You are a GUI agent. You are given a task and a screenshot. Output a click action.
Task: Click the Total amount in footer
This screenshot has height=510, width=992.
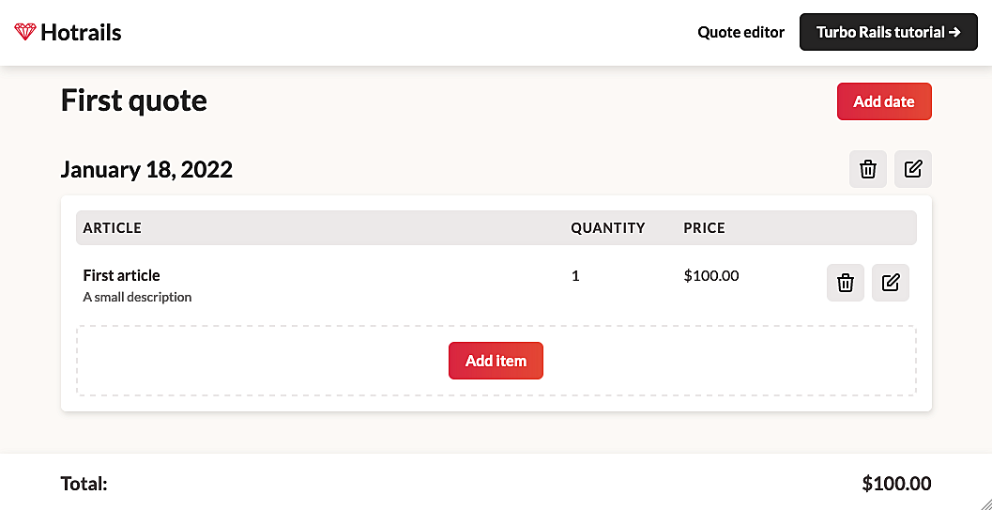point(896,484)
